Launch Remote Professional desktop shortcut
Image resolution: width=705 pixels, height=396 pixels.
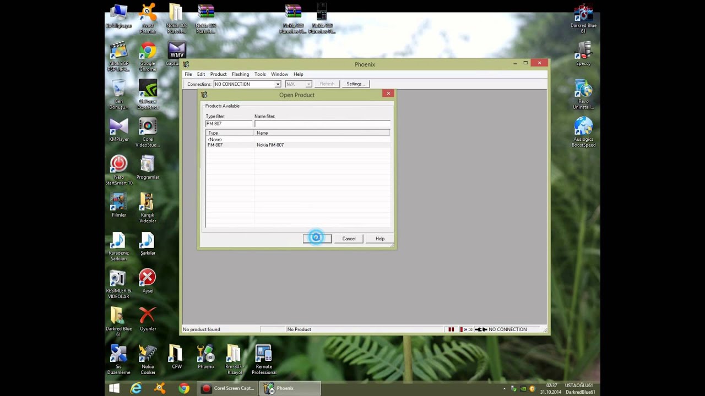[x=264, y=359]
